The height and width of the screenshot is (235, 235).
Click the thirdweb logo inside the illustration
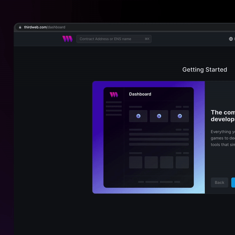point(114,94)
